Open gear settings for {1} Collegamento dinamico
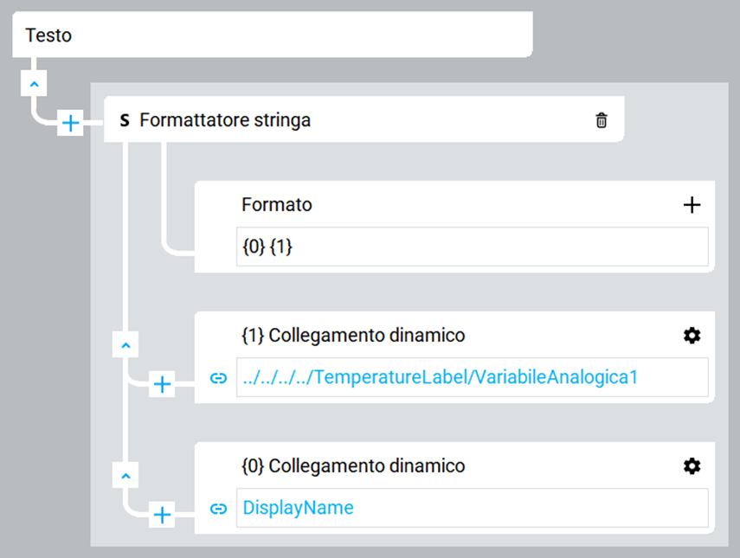Screen dimensions: 740x558 click(692, 336)
